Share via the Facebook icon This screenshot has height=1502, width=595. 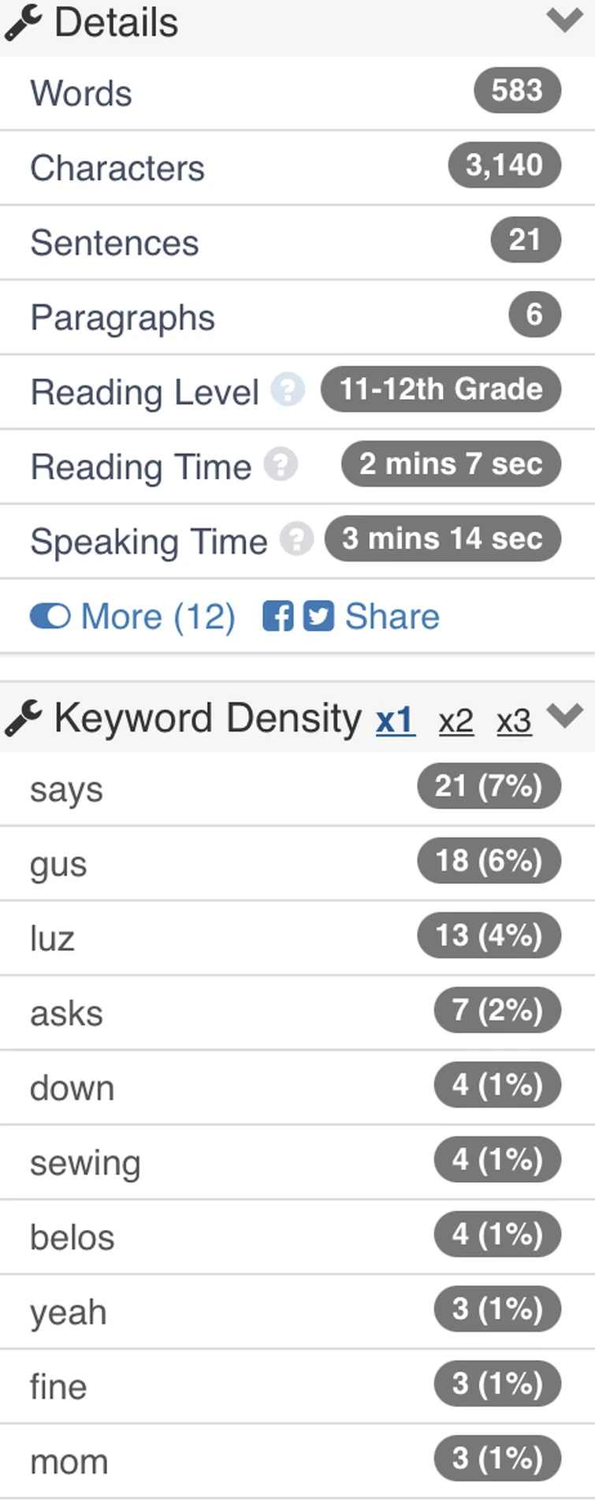pyautogui.click(x=277, y=616)
